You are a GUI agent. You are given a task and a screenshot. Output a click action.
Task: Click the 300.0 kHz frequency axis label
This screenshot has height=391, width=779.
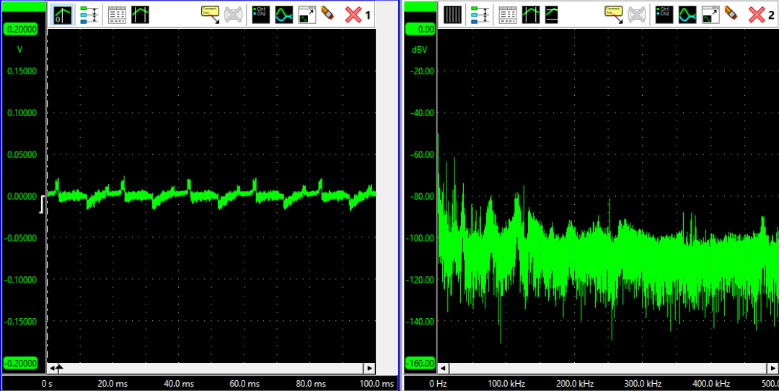pyautogui.click(x=643, y=384)
